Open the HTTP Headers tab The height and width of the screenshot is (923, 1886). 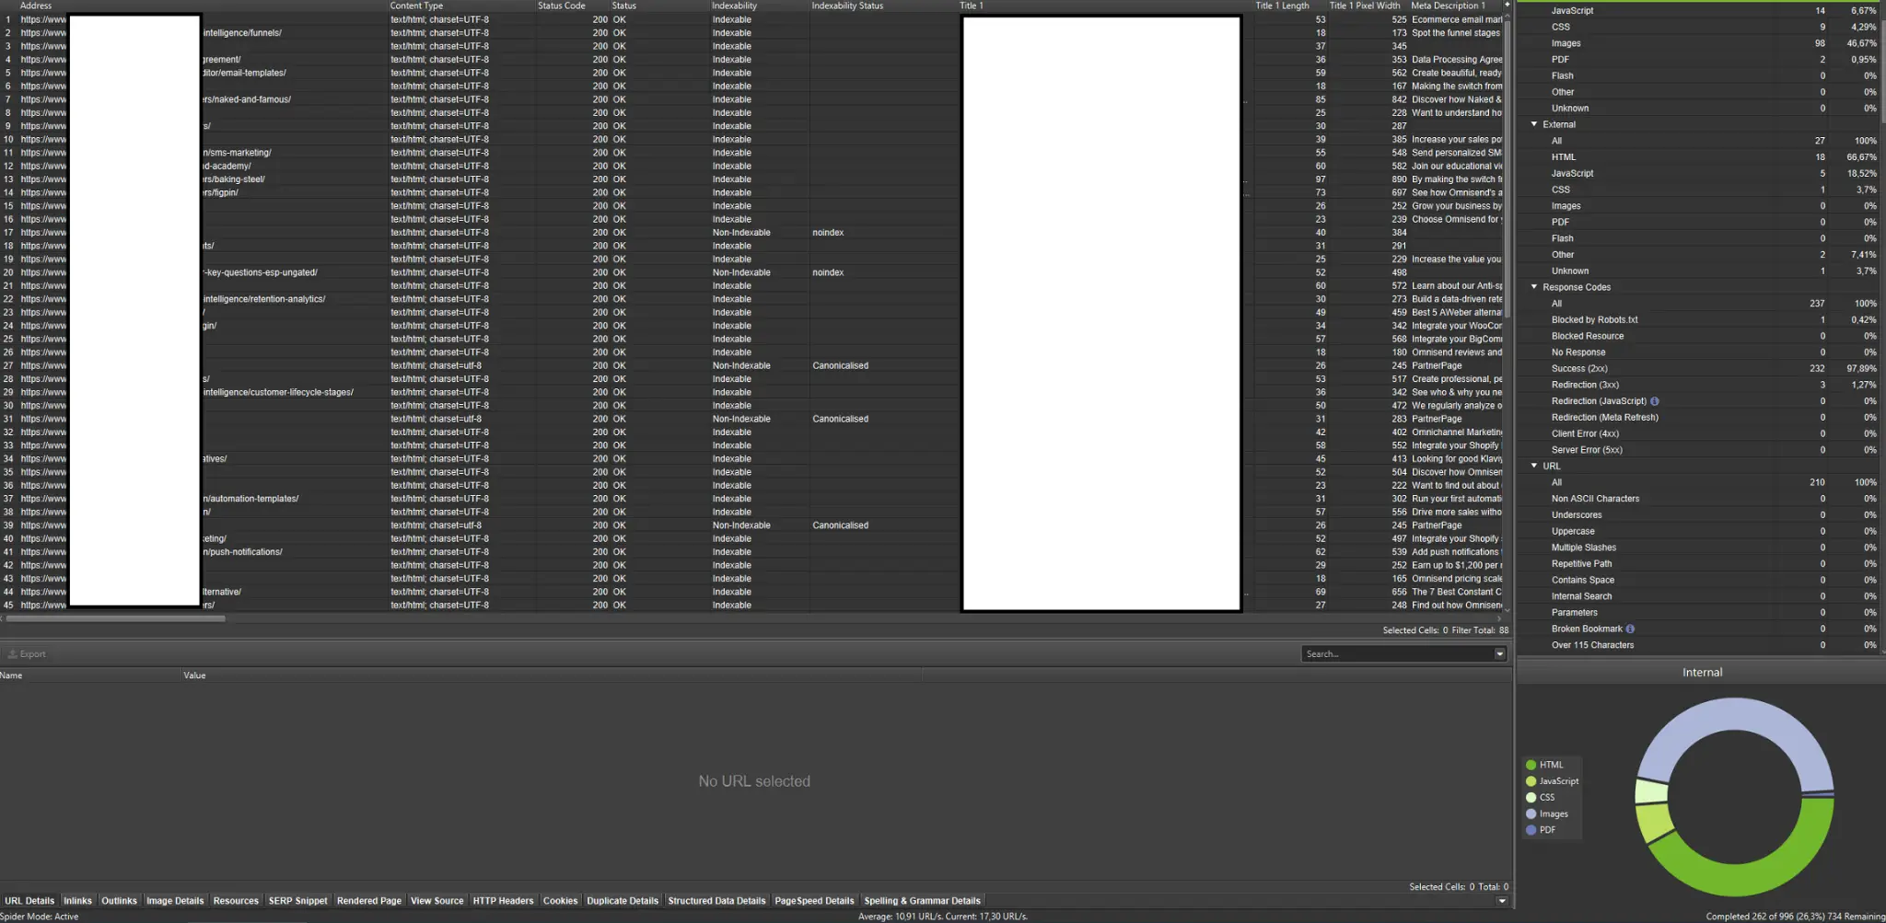click(503, 901)
